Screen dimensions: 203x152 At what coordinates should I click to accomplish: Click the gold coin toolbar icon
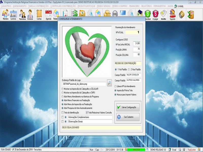point(181,14)
